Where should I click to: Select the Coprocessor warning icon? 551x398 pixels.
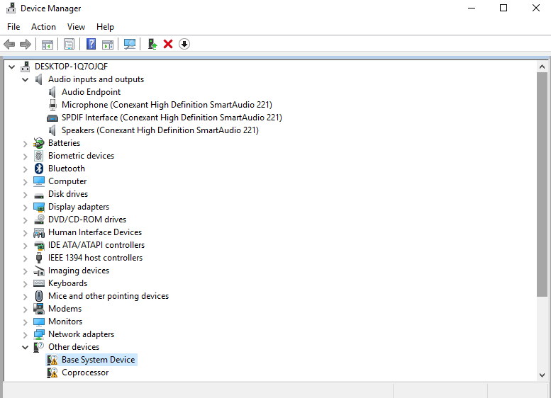click(x=52, y=373)
